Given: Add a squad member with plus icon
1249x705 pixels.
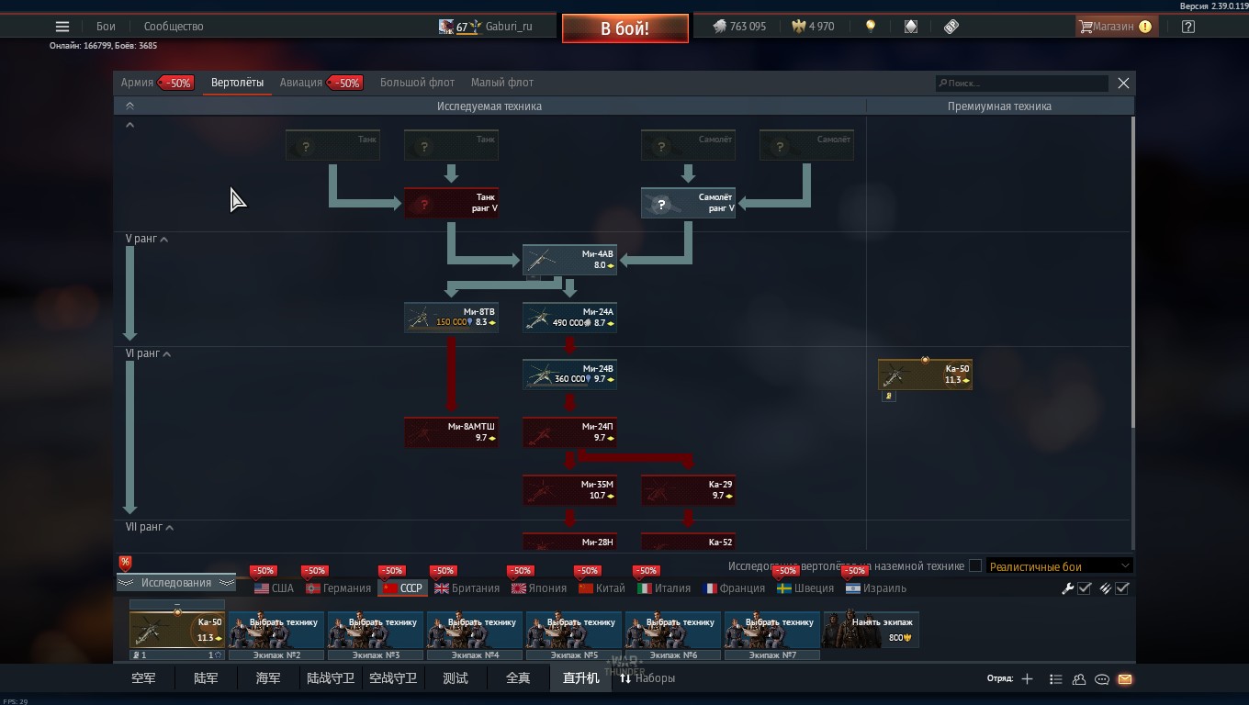Looking at the screenshot, I should click(x=1027, y=679).
